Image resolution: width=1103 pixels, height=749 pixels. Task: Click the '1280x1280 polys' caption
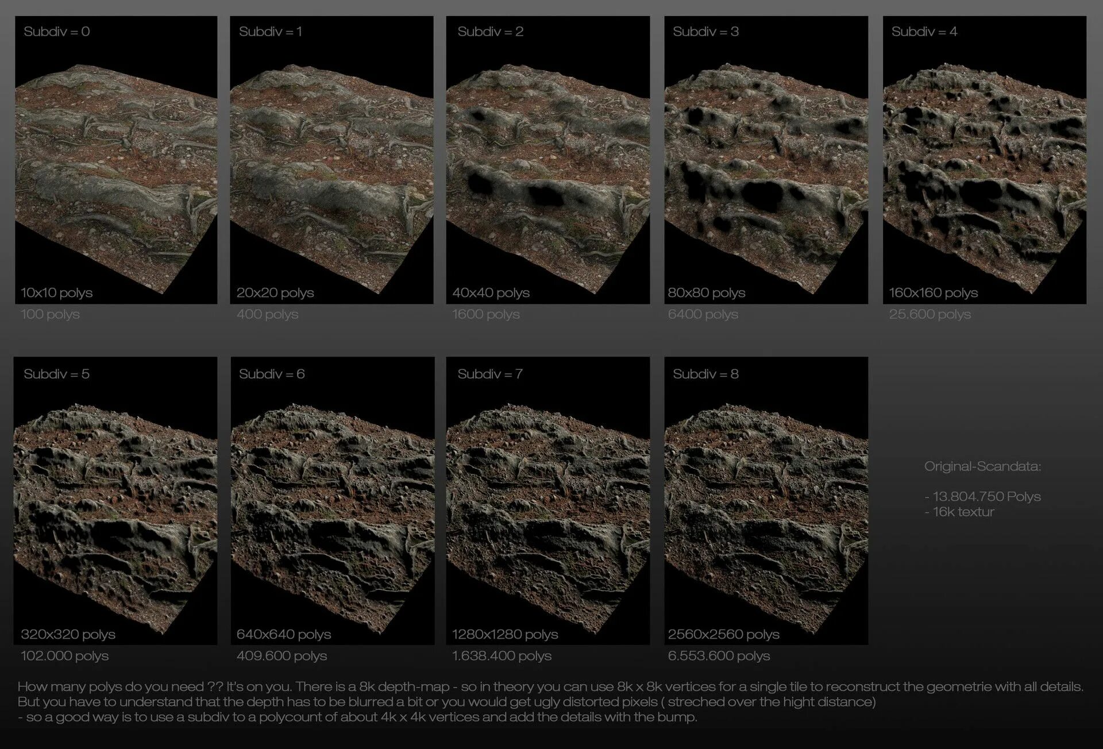click(x=505, y=635)
